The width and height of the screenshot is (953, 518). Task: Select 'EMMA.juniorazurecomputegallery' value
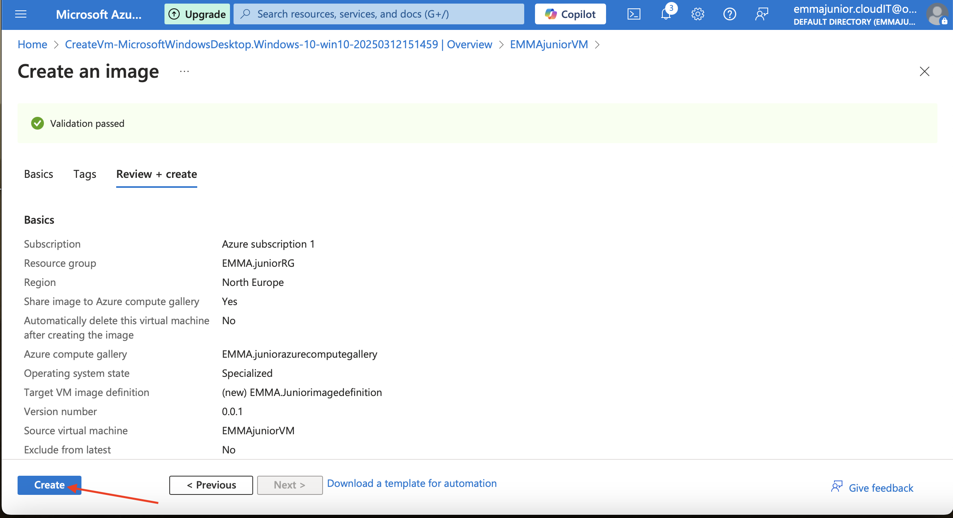(299, 354)
